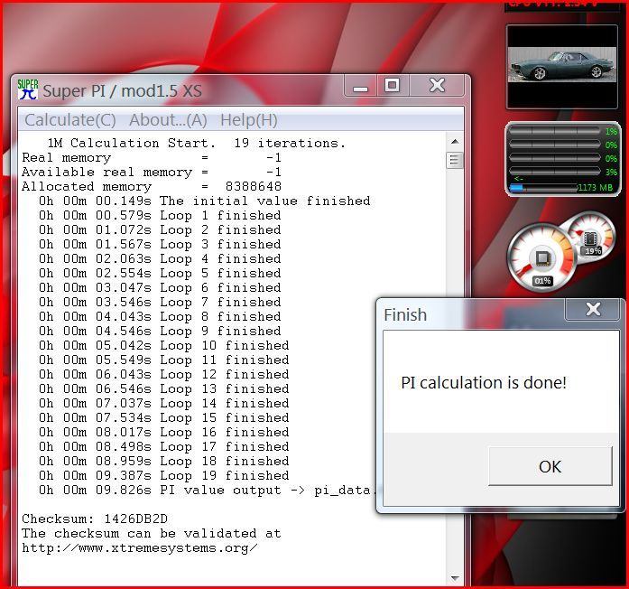Click the "Loop 19 finished" line
Screen dimensions: 629x589
(163, 475)
